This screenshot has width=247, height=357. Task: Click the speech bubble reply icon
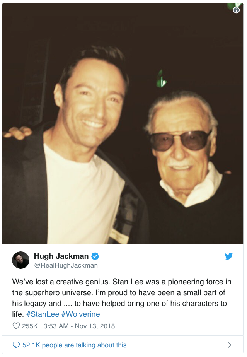pyautogui.click(x=16, y=345)
